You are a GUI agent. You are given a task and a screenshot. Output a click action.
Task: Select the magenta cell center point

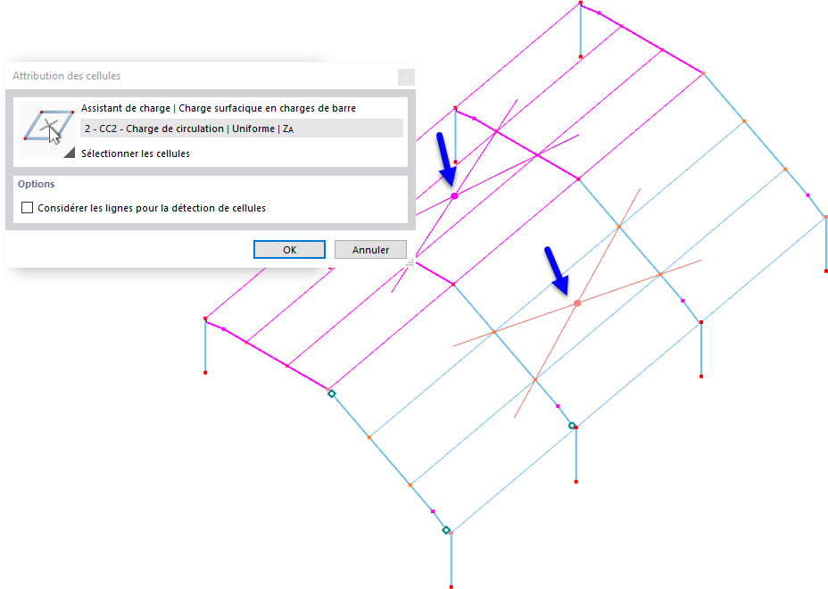point(454,196)
